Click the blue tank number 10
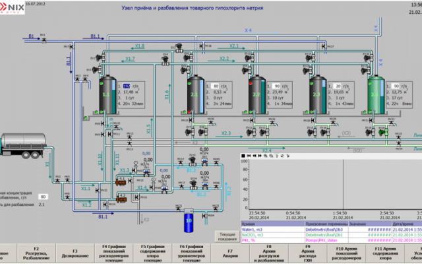The image size is (422, 264). pos(188,218)
